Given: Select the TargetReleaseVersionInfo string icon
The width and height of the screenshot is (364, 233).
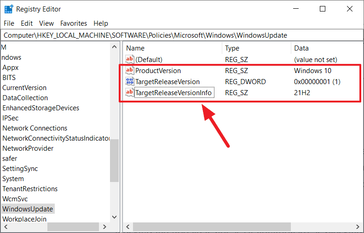Looking at the screenshot, I should tap(129, 92).
